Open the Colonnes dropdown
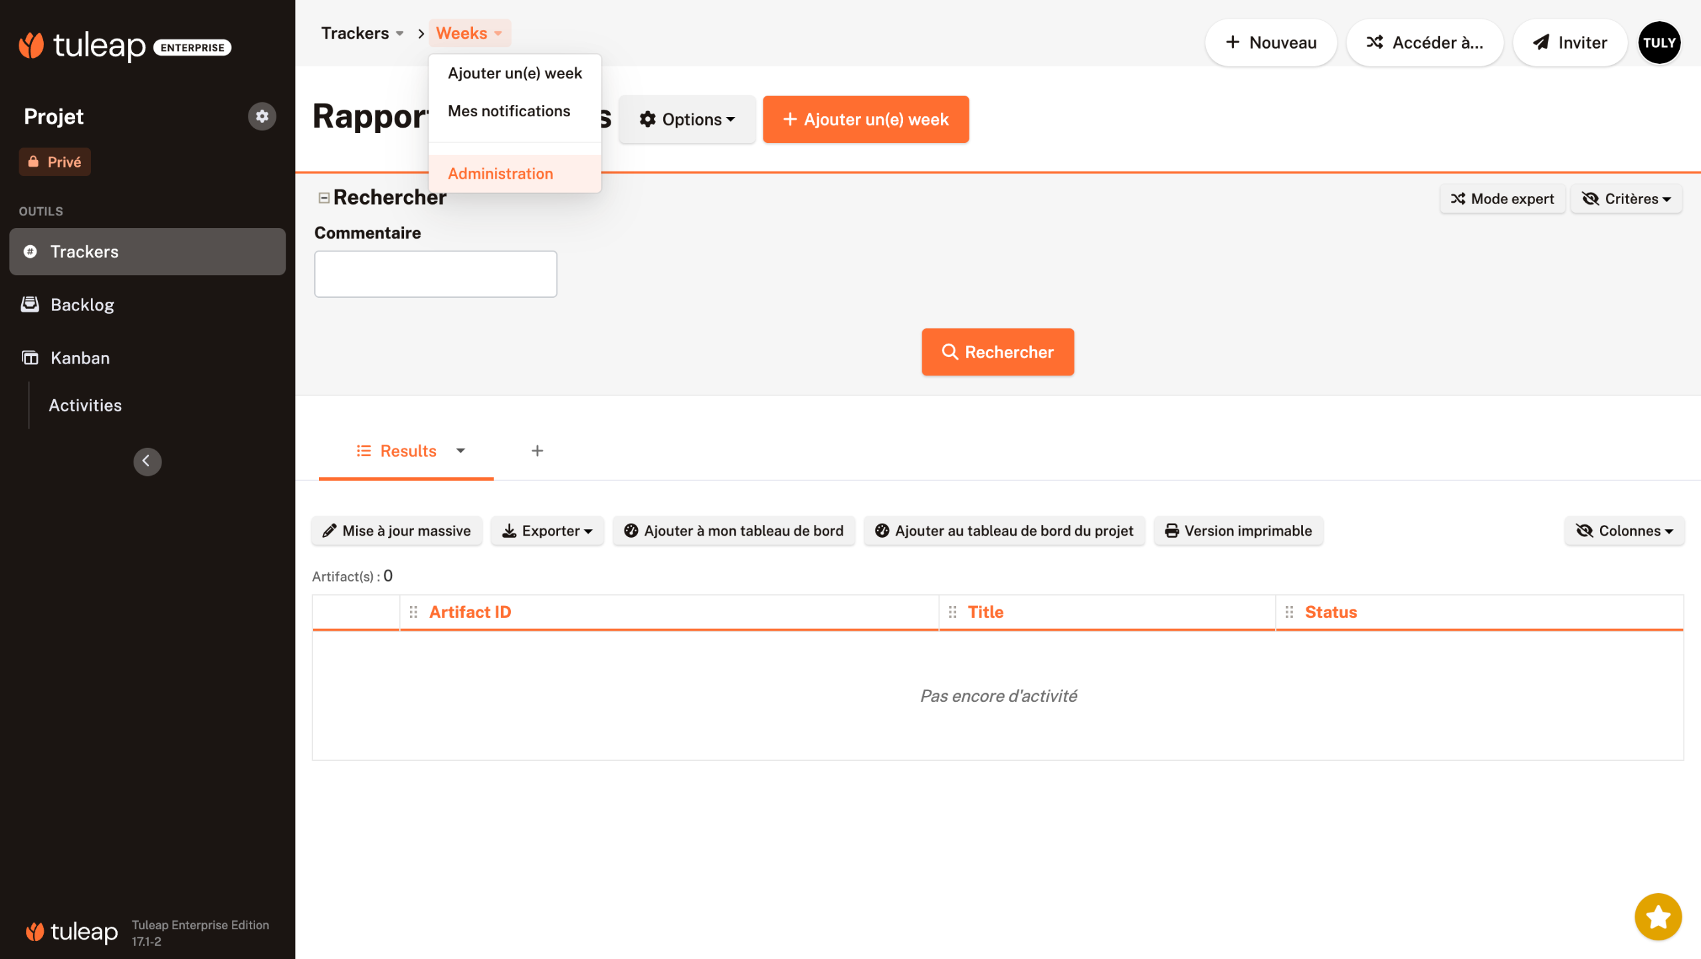Image resolution: width=1701 pixels, height=959 pixels. [1624, 530]
